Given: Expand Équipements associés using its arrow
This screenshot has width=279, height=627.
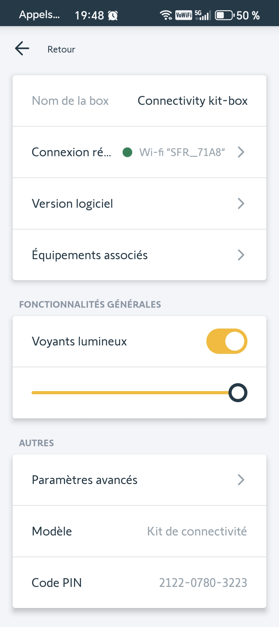Looking at the screenshot, I should (241, 255).
